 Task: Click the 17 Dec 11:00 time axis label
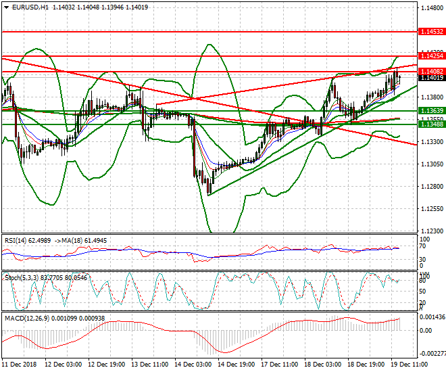[x=280, y=365]
